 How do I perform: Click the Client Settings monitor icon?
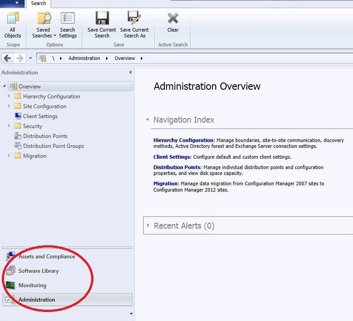(x=18, y=116)
